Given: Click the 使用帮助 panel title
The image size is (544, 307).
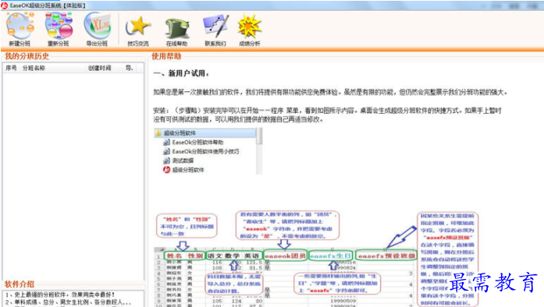Looking at the screenshot, I should (166, 56).
